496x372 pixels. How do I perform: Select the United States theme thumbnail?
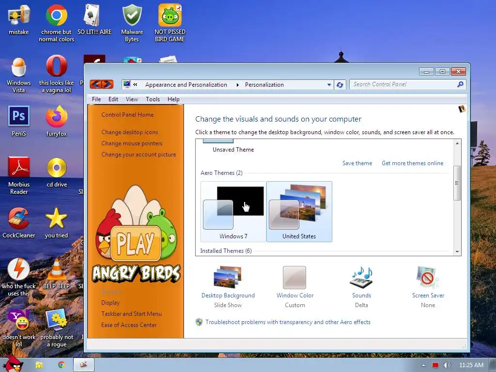299,212
